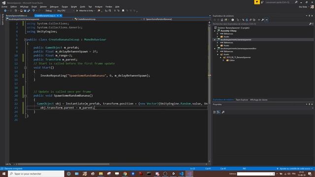The image size is (315, 177).
Task: Click Attacher à Unity button
Action: click(85, 11)
